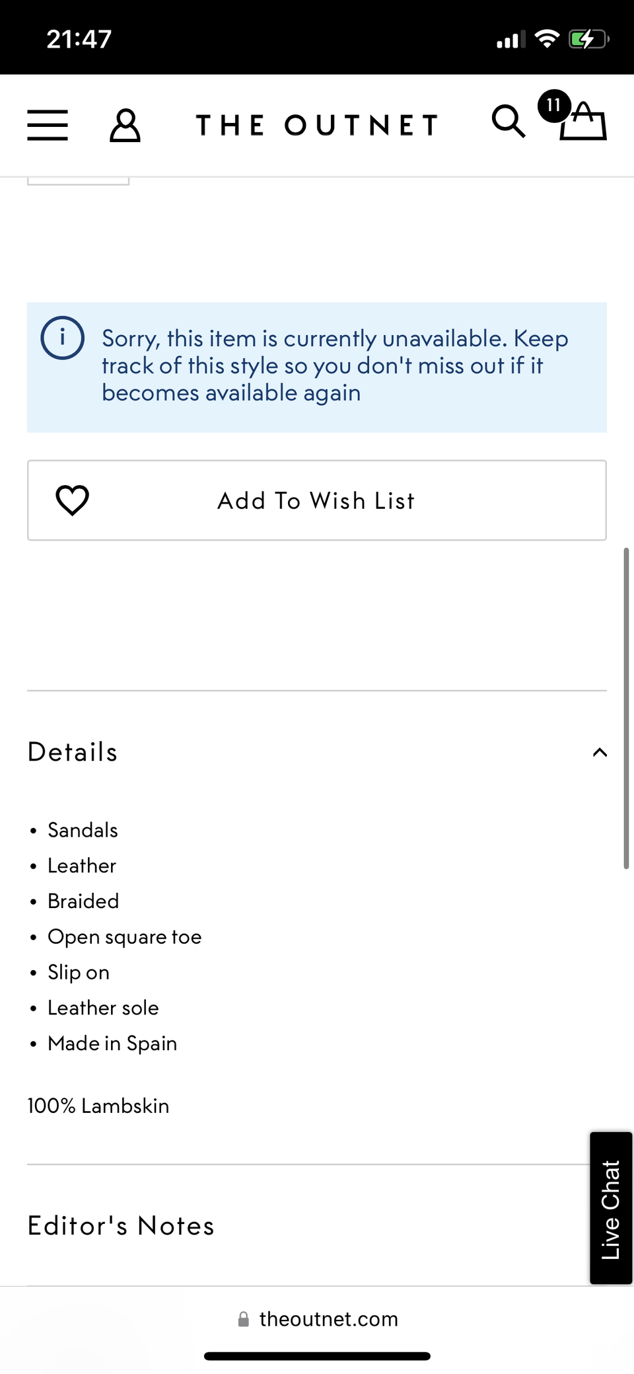This screenshot has height=1374, width=634.
Task: Open the Live Chat tab
Action: (611, 1208)
